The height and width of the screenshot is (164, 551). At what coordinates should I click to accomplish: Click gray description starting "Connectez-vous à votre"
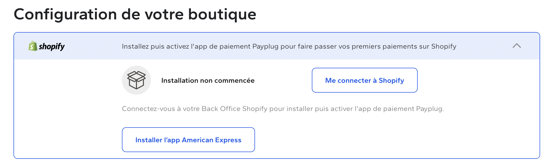point(283,109)
